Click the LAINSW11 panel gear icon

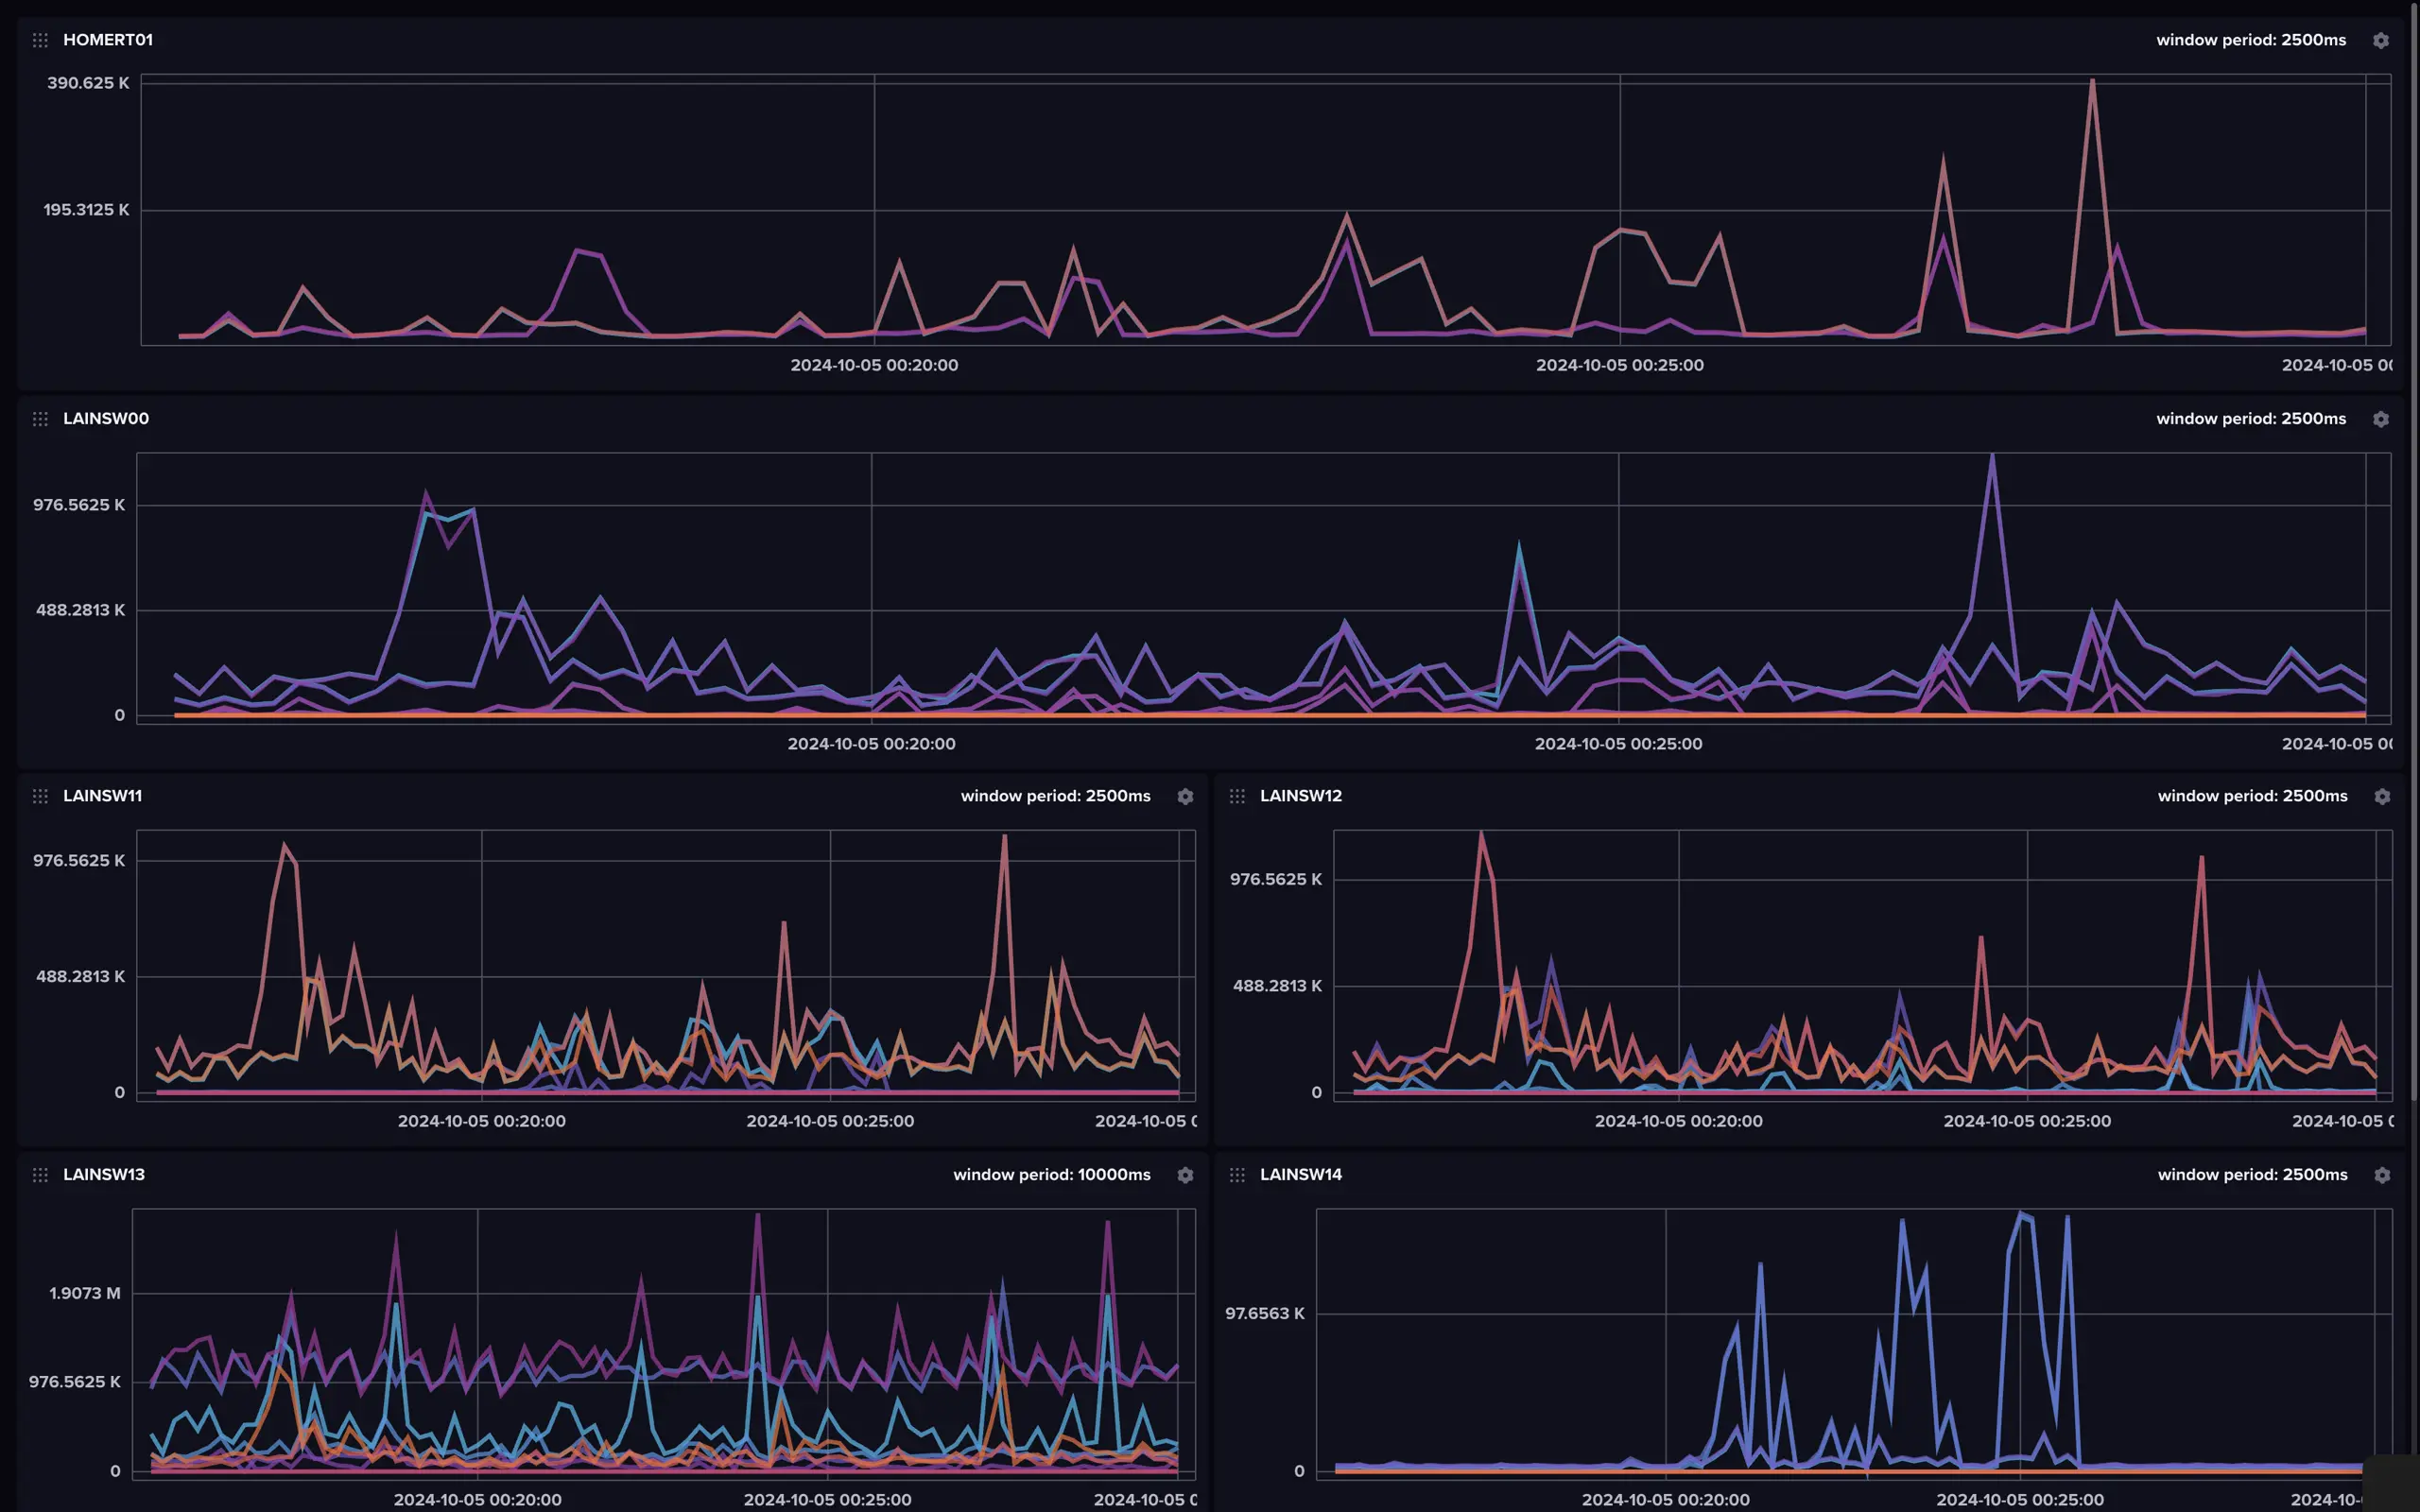click(x=1185, y=796)
